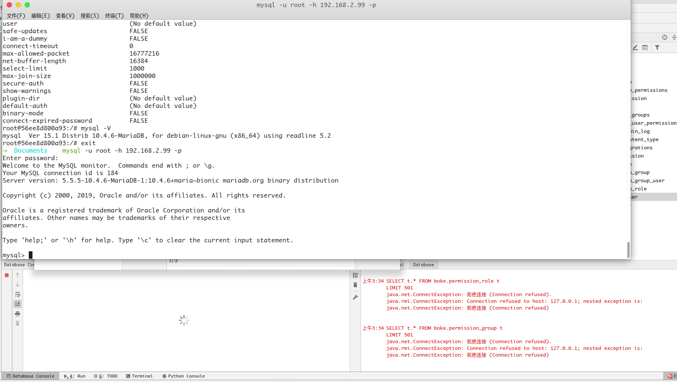Select the _group table in database tree
Image resolution: width=677 pixels, height=382 pixels.
pyautogui.click(x=640, y=172)
